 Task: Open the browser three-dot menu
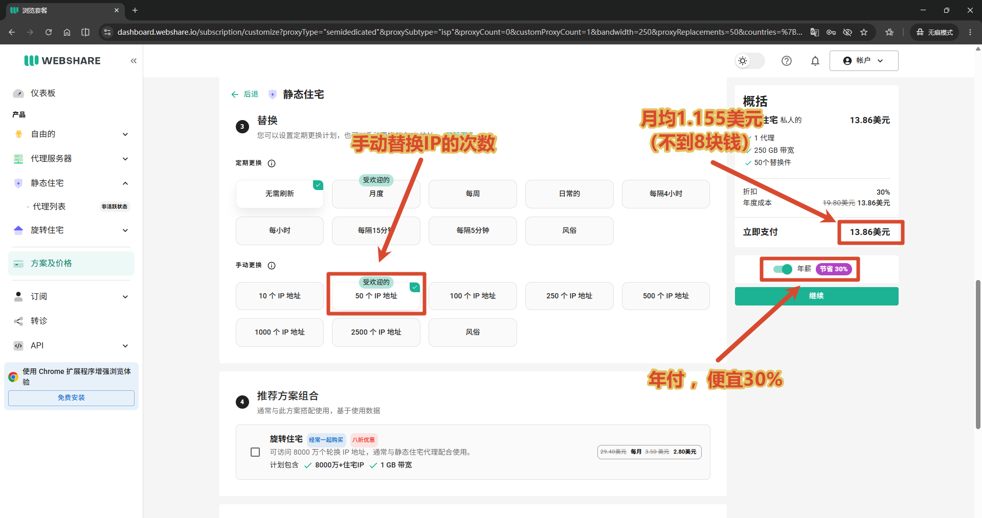pos(970,32)
